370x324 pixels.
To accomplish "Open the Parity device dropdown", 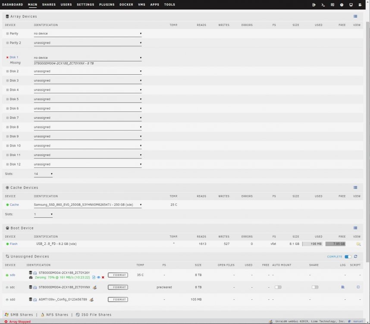I will pyautogui.click(x=88, y=34).
